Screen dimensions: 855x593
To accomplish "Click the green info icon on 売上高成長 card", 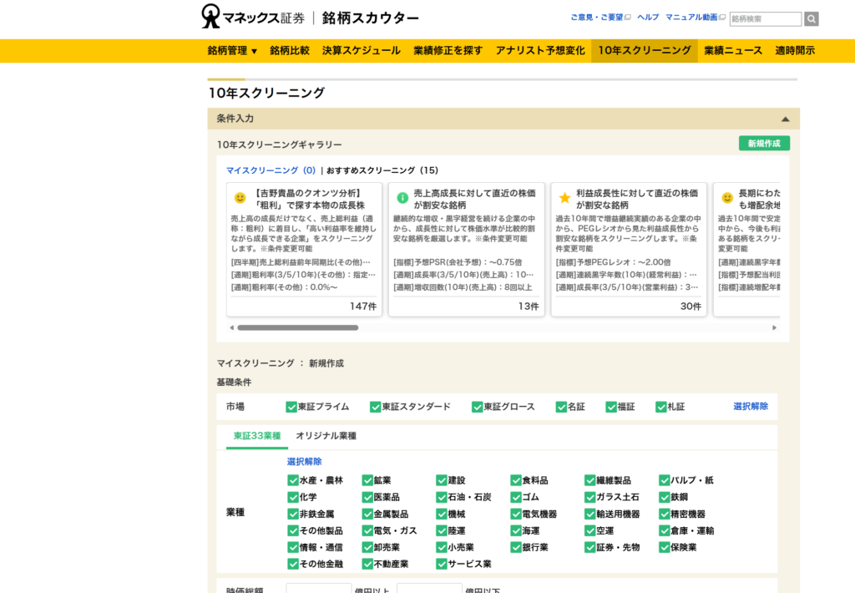I will tap(402, 198).
